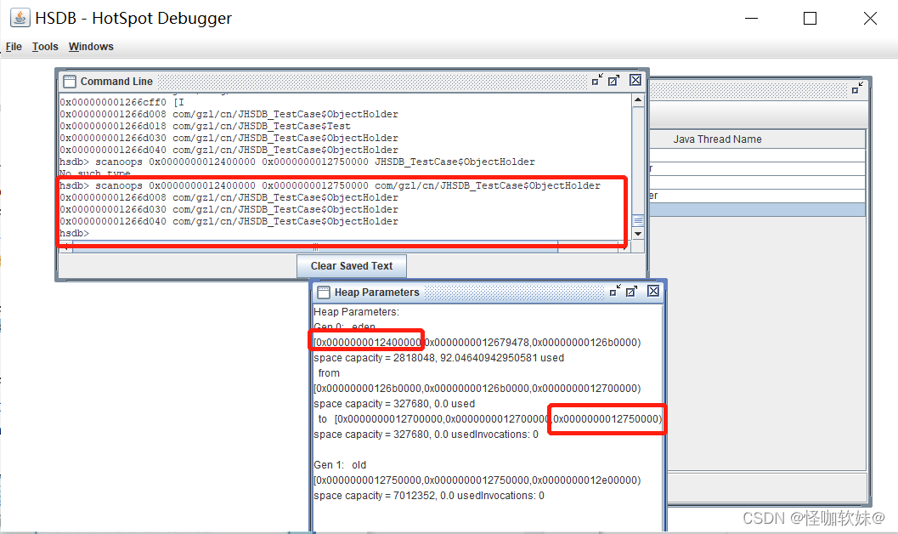Iconify the Java Threads background frame

[x=857, y=88]
